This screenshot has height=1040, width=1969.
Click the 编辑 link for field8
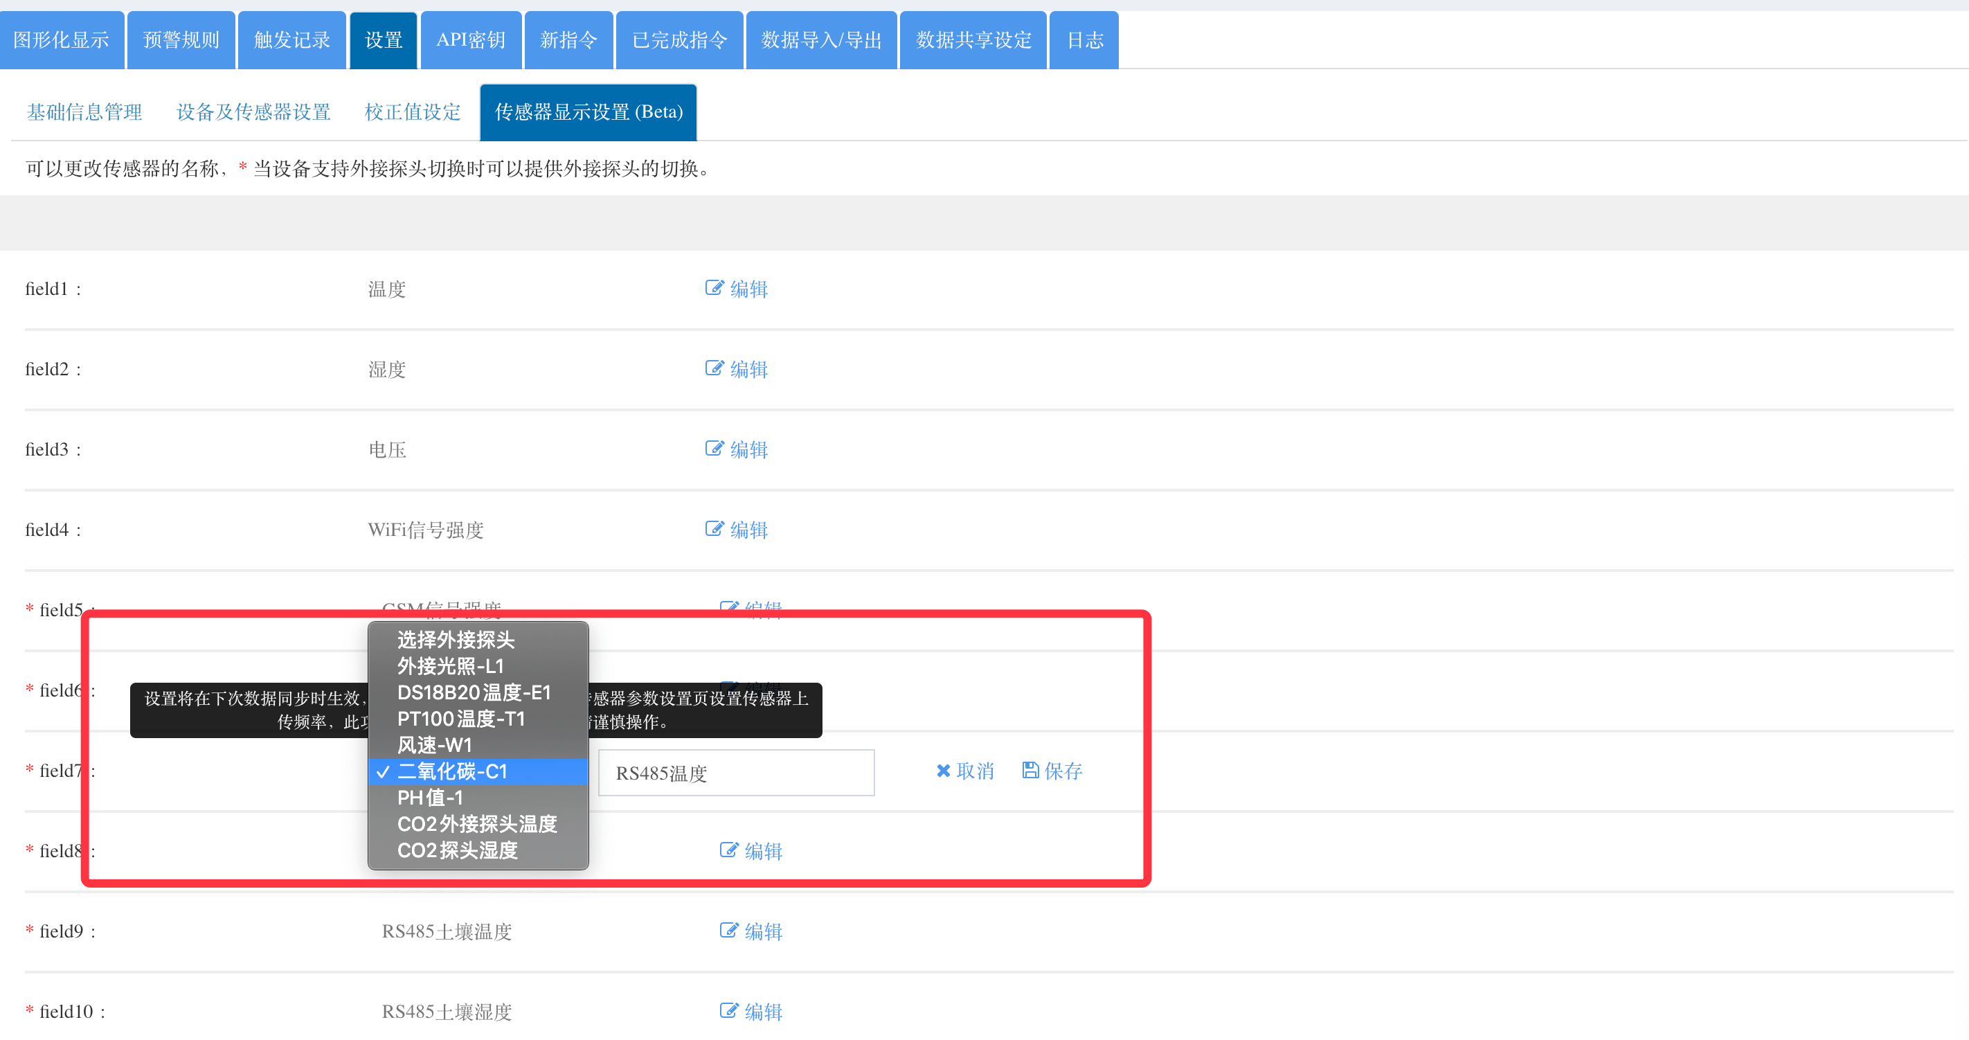tap(764, 851)
